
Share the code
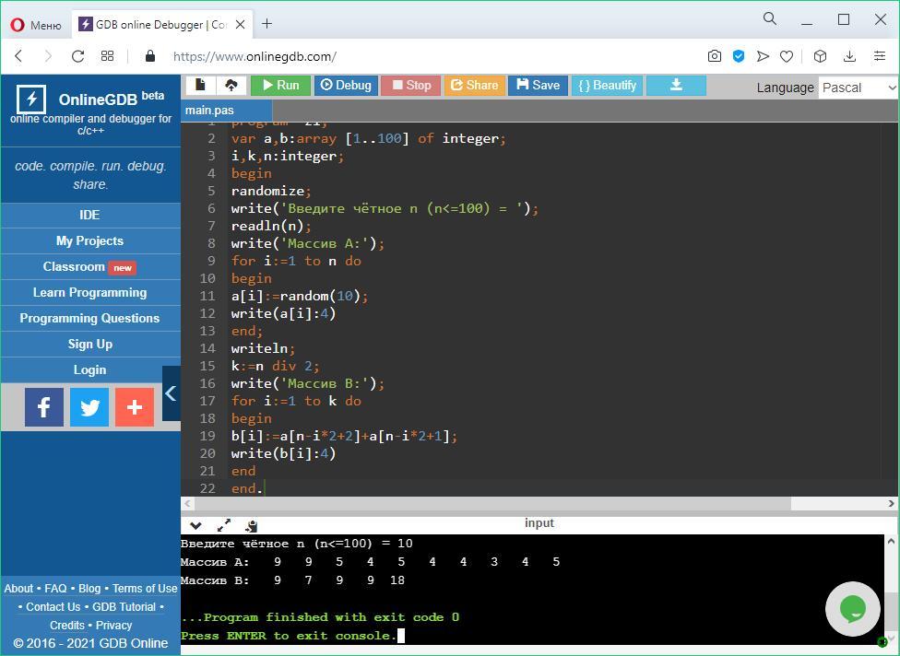[475, 86]
